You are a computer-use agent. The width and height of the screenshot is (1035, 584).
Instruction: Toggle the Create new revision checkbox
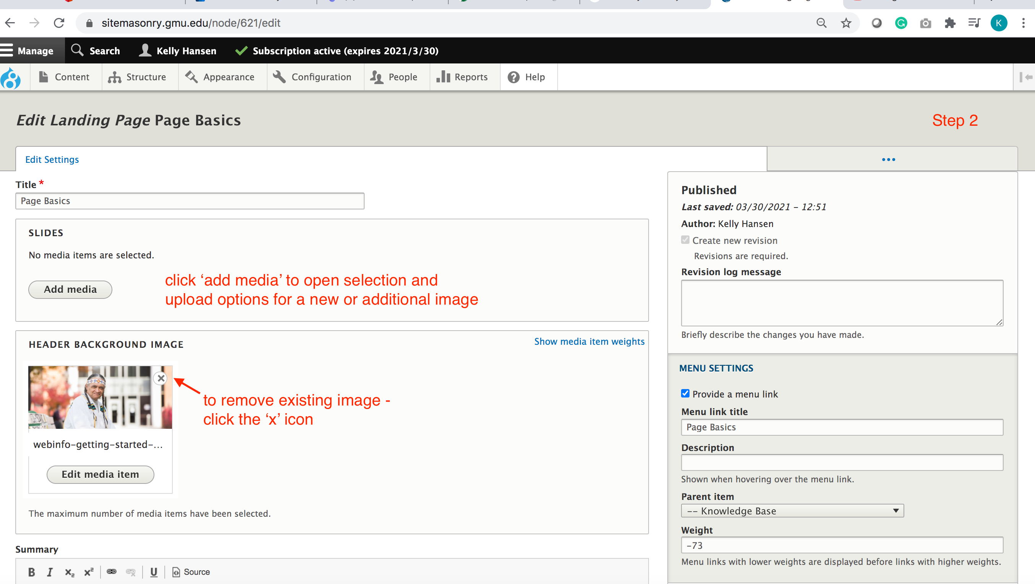click(685, 240)
